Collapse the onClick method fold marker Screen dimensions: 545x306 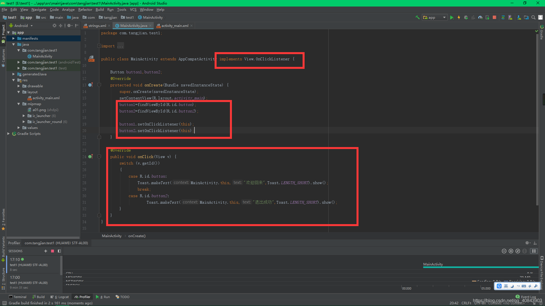(99, 157)
